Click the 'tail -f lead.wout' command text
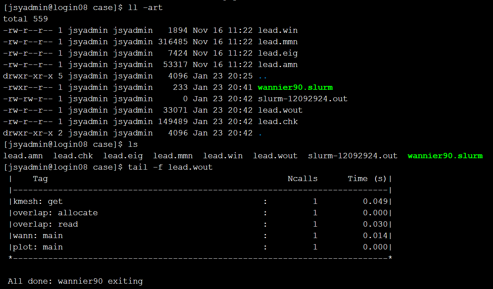The height and width of the screenshot is (289, 493). (x=170, y=167)
